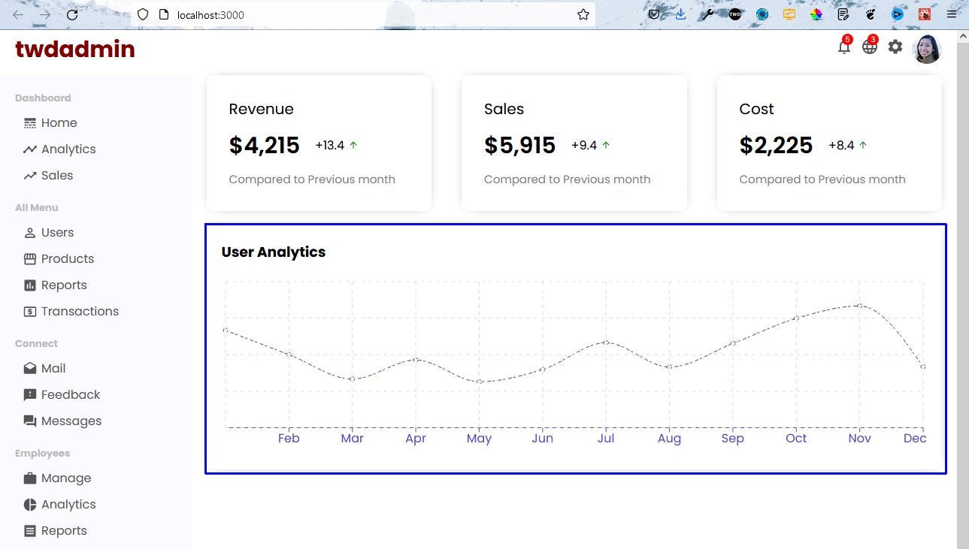Bookmark this page with the star icon

pyautogui.click(x=583, y=14)
